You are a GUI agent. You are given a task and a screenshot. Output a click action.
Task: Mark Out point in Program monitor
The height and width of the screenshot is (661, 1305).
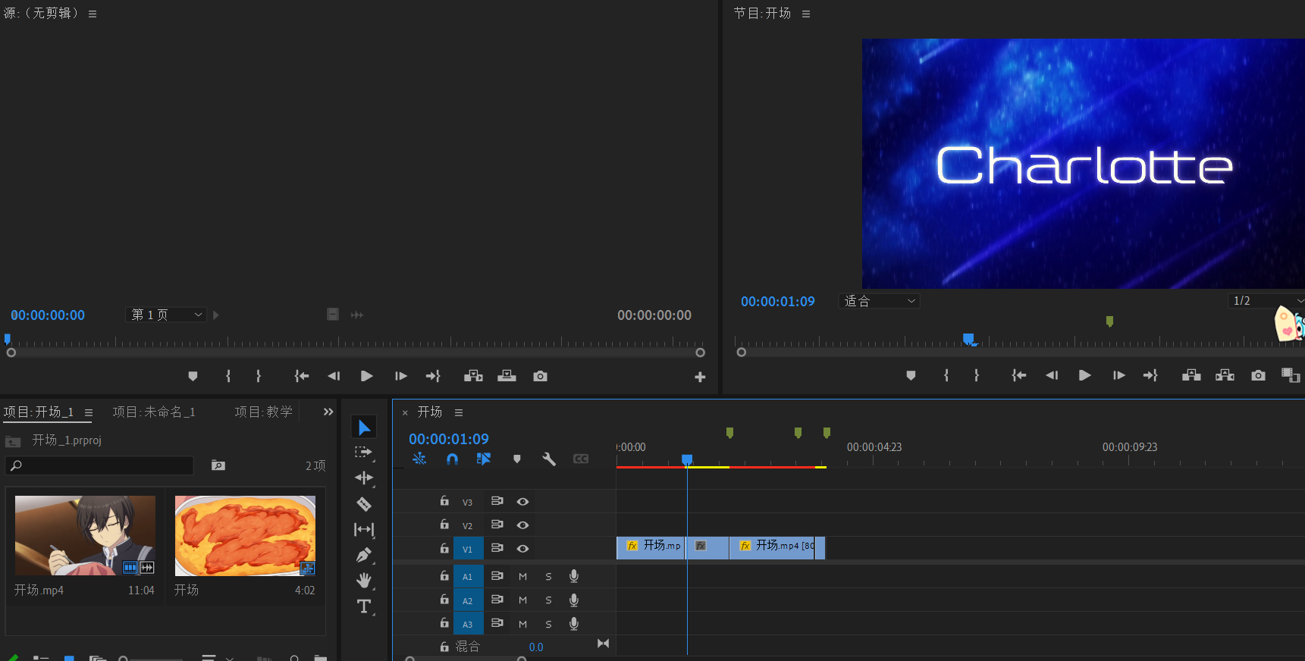pyautogui.click(x=976, y=375)
